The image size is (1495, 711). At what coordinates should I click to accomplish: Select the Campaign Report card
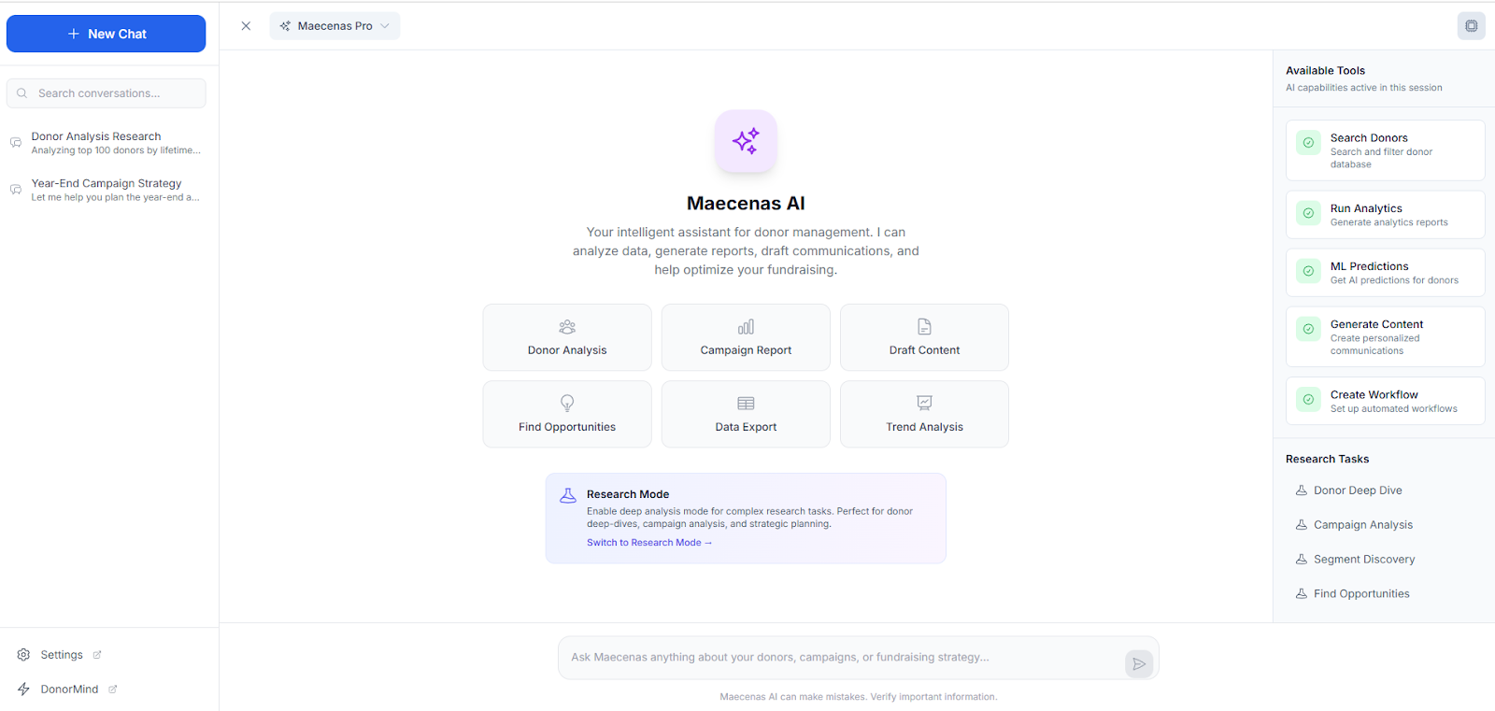point(746,337)
